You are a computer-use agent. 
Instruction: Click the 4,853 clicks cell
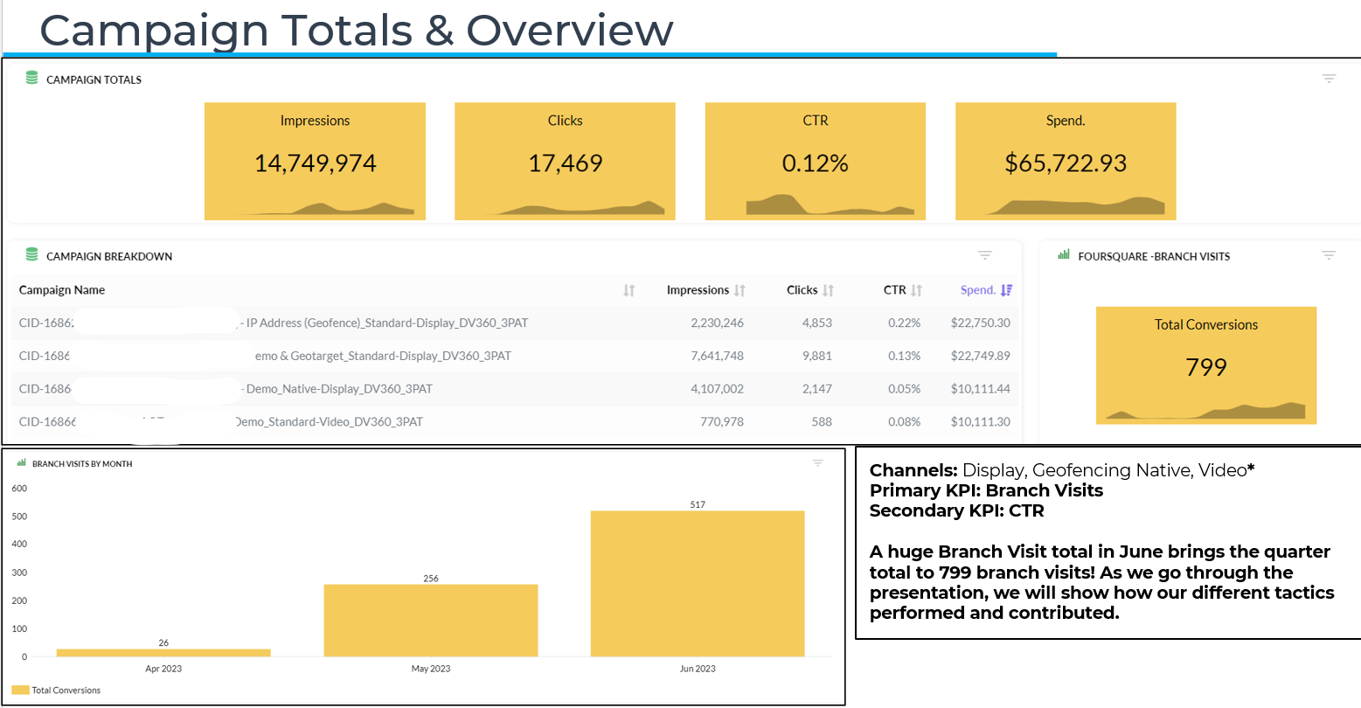(x=817, y=323)
